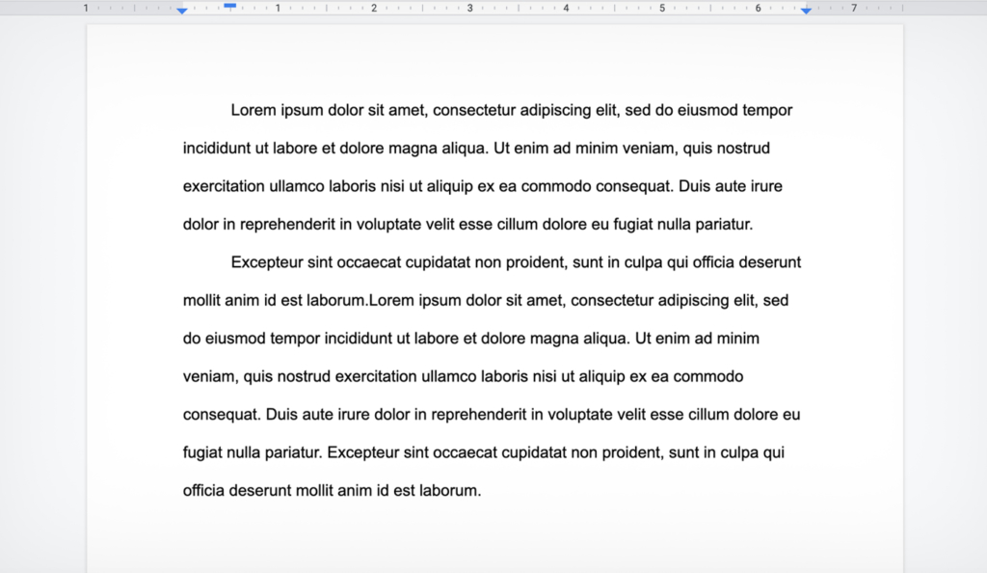This screenshot has width=987, height=573.
Task: Click the gray canvas left of the page
Action: pos(39,289)
